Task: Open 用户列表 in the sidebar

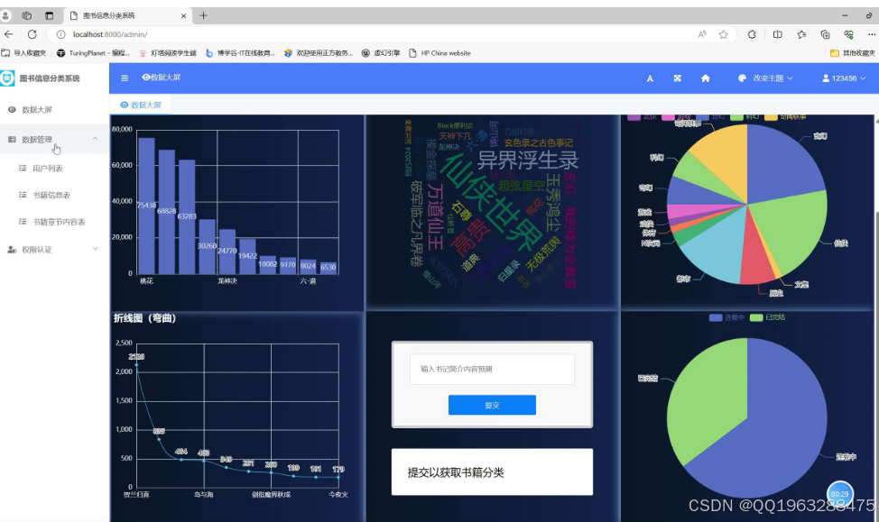Action: [x=54, y=168]
